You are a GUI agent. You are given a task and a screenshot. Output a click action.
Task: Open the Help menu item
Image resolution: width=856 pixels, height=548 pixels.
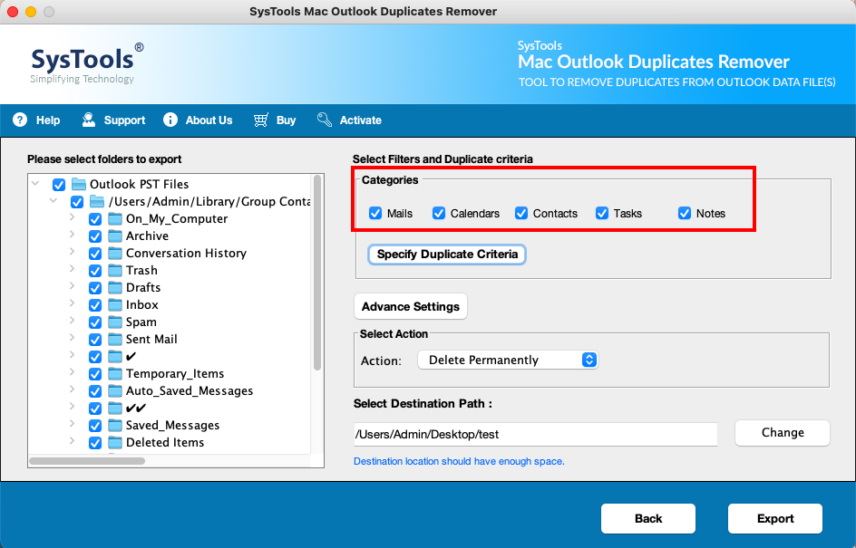[x=36, y=120]
